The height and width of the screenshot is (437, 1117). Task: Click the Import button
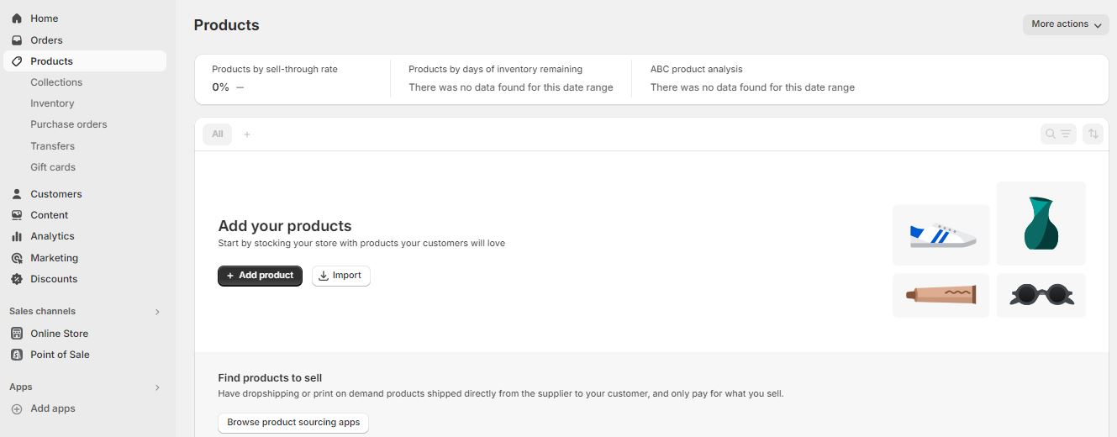(x=340, y=276)
